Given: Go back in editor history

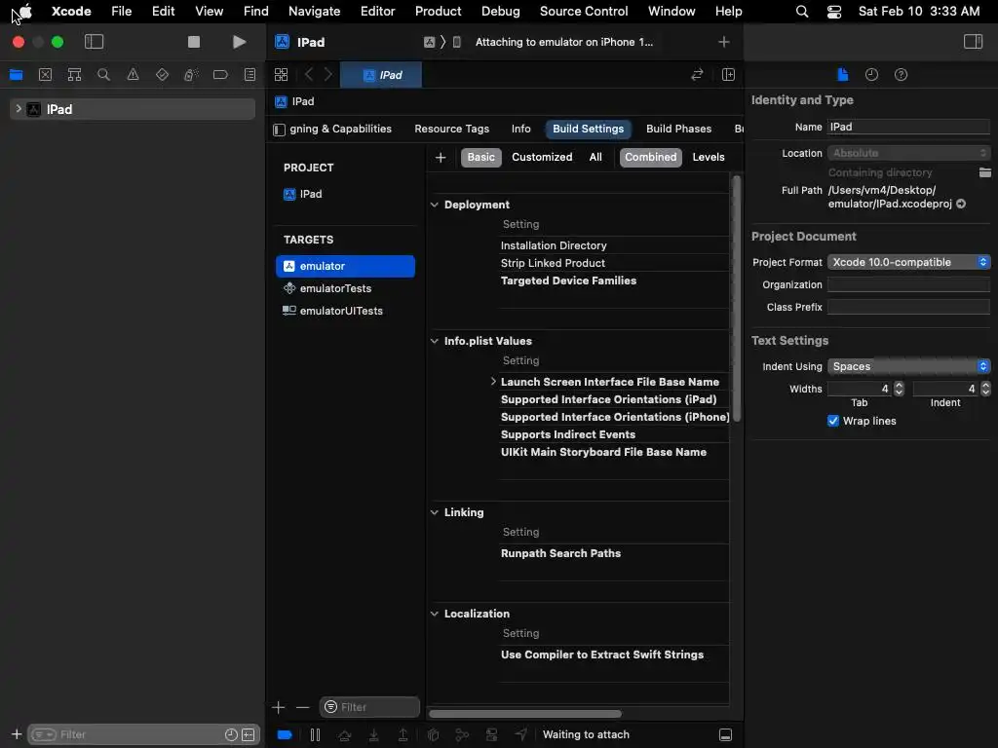Looking at the screenshot, I should click(309, 75).
